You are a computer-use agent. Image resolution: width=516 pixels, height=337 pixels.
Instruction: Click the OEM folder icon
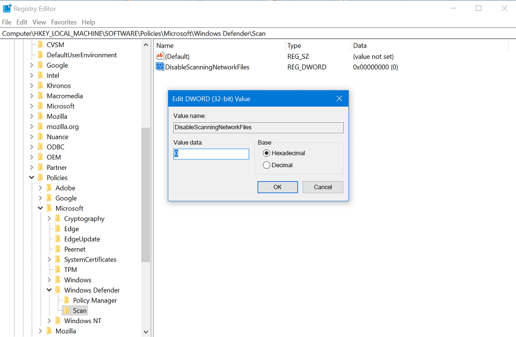click(40, 157)
